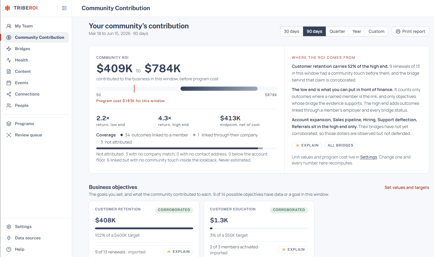Click the Connections share icon
The image size is (434, 257).
pos(9,94)
